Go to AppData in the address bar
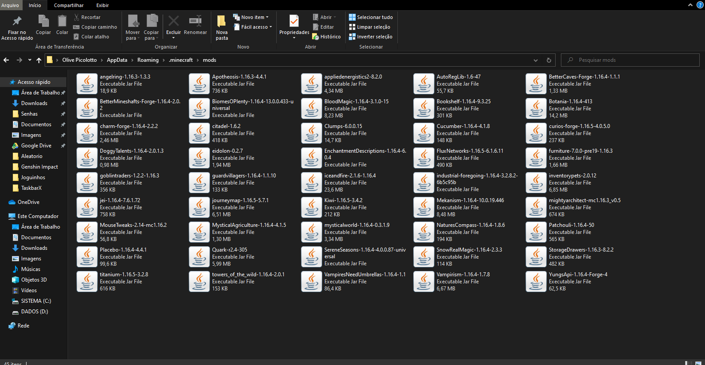 click(x=117, y=60)
